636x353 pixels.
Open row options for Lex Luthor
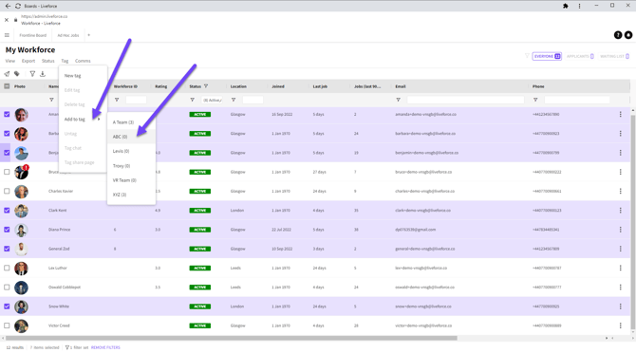620,268
